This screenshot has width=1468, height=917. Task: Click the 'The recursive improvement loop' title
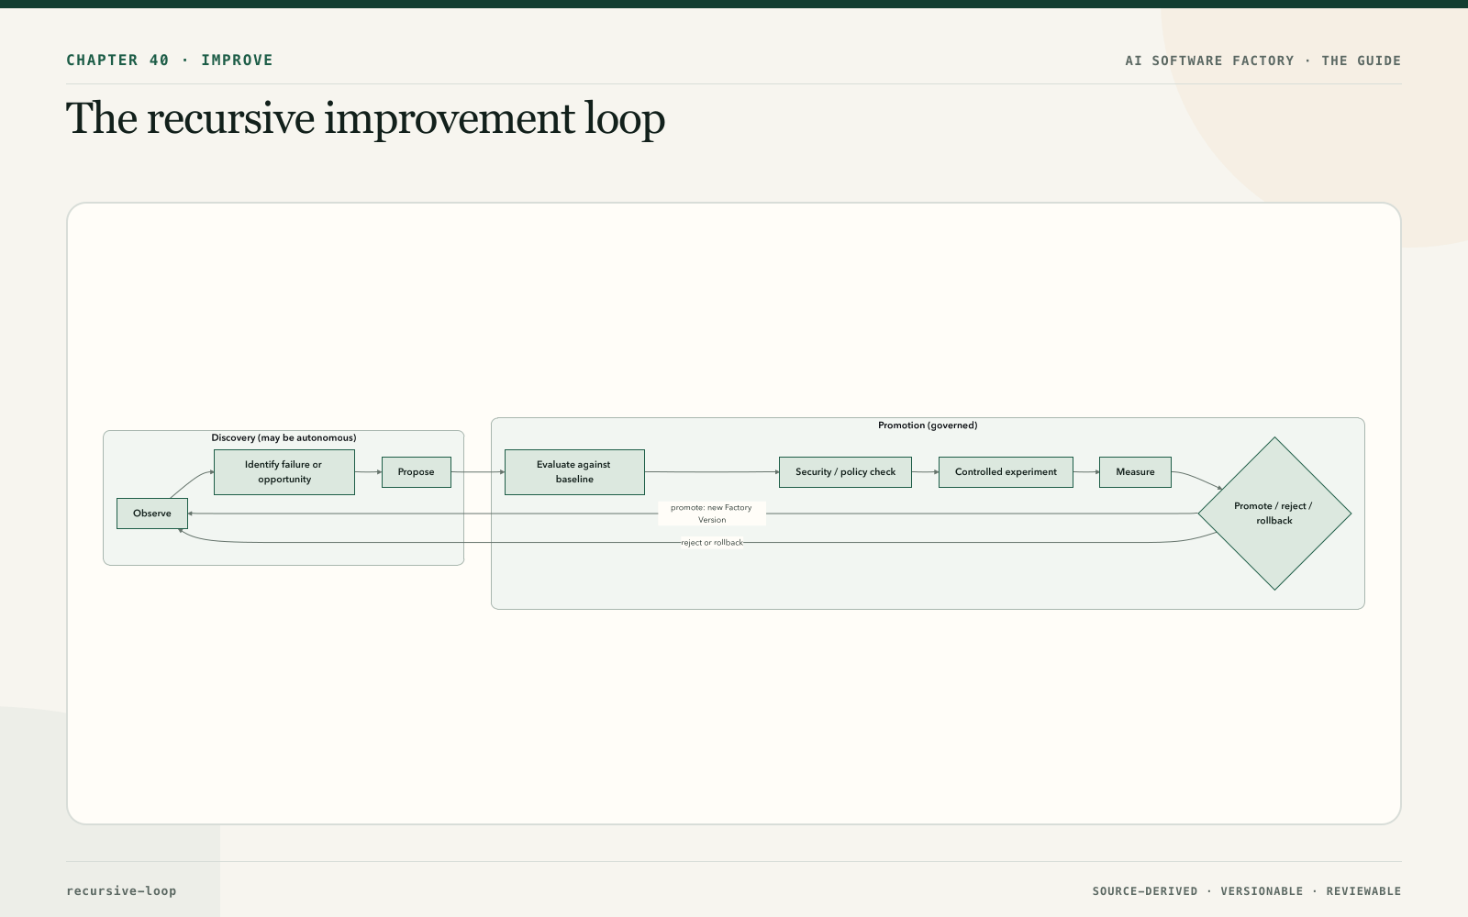tap(365, 119)
